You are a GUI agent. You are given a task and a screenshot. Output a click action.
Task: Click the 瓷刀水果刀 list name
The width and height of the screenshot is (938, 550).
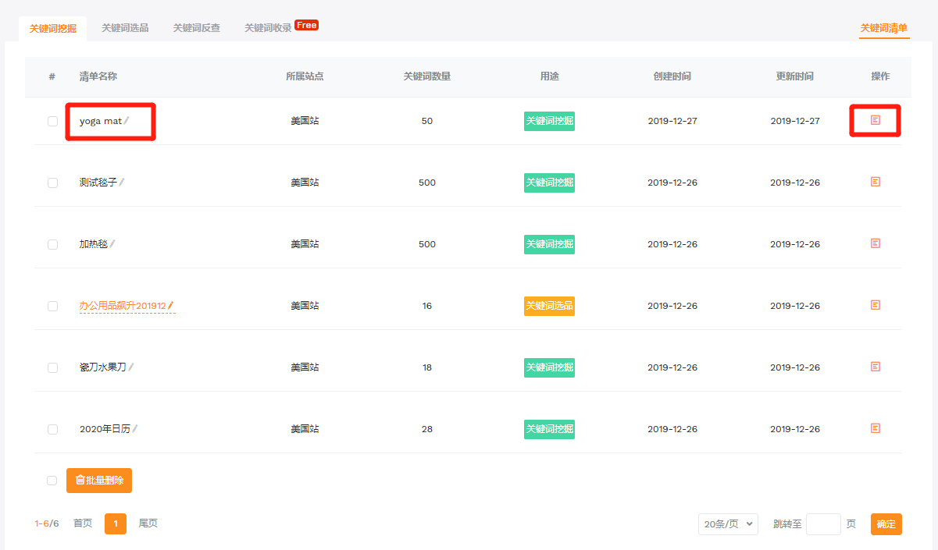click(x=103, y=367)
